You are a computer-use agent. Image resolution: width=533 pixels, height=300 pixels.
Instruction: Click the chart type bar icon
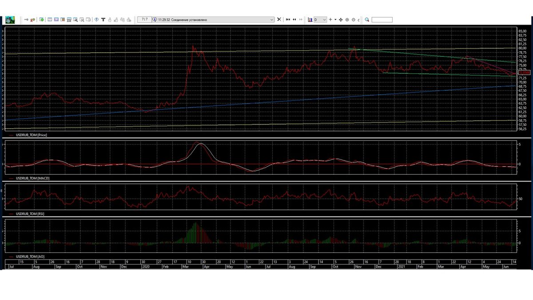pyautogui.click(x=310, y=20)
